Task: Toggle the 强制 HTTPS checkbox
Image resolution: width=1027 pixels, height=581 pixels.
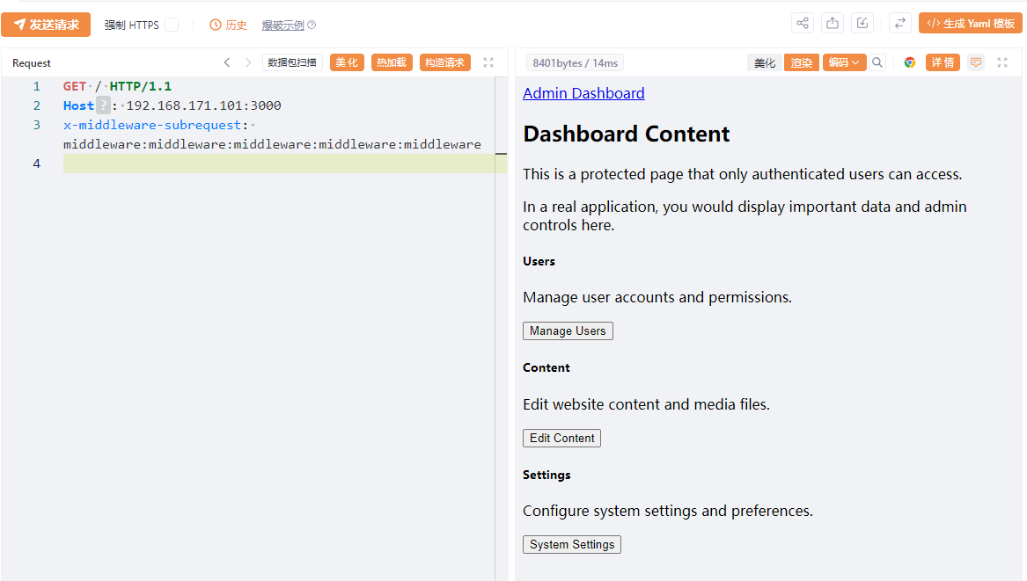Action: point(172,25)
